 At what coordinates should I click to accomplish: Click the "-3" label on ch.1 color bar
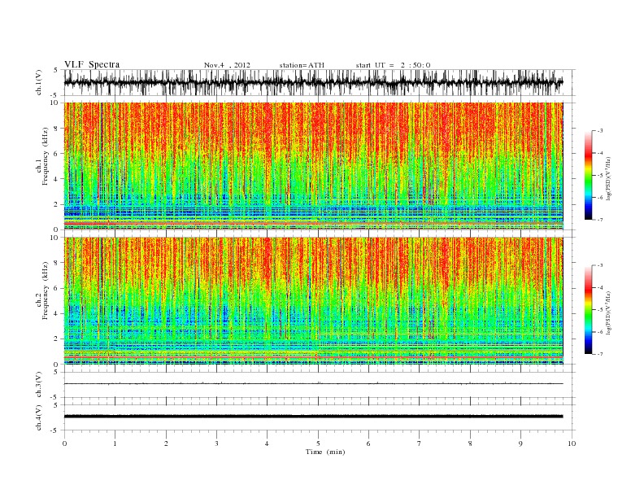[600, 131]
